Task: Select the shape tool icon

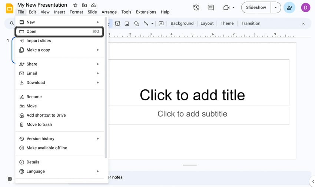Action: 136,23
